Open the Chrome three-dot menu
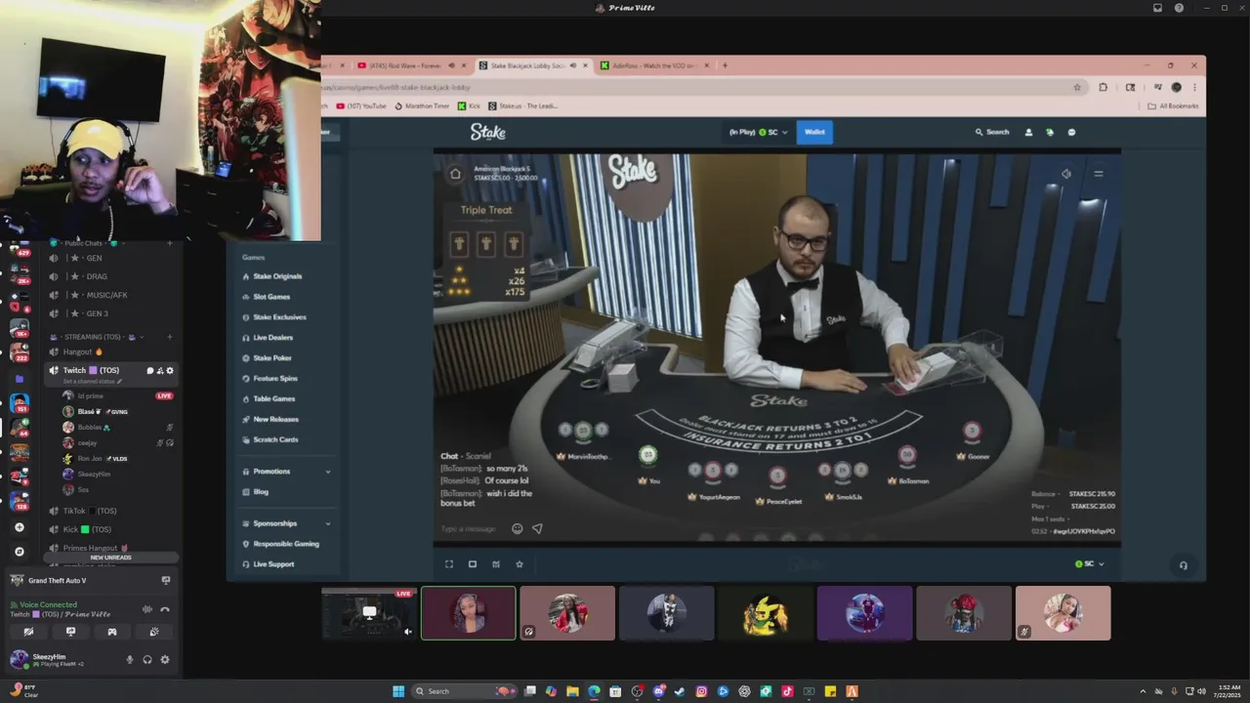1250x703 pixels. [x=1194, y=87]
